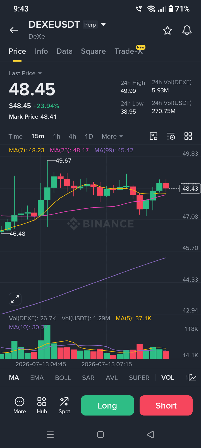Click the MA(25): 48.17 label
This screenshot has width=201, height=448.
tap(69, 150)
